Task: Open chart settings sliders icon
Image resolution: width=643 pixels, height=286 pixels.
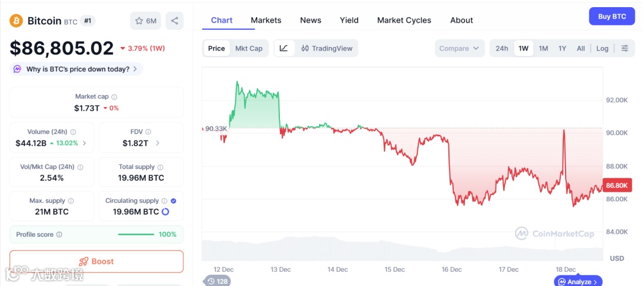Action: [625, 48]
